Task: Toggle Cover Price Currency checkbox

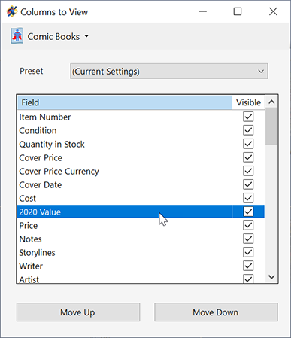Action: [248, 171]
